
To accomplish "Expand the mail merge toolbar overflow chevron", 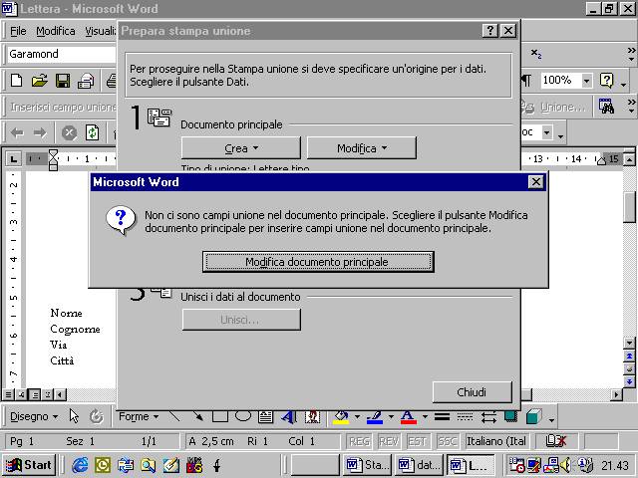I will tap(631, 106).
